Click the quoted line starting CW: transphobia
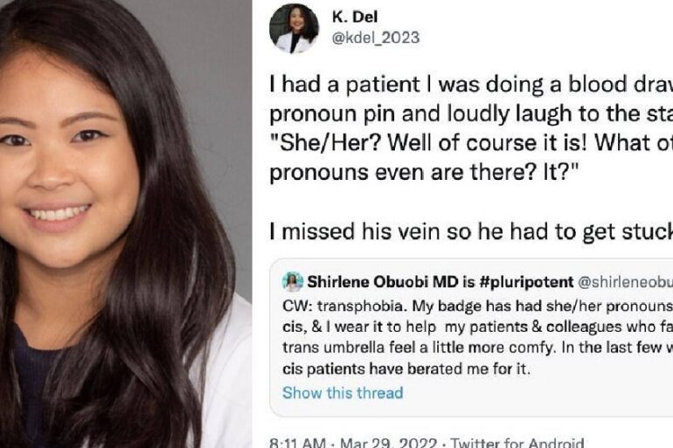This screenshot has height=448, width=673. click(477, 307)
